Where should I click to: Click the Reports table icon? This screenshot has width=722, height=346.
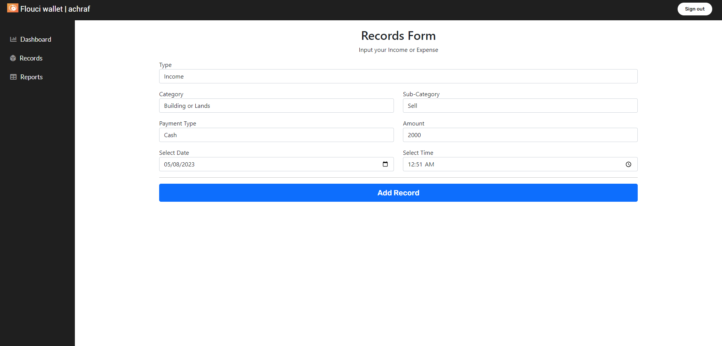[14, 77]
